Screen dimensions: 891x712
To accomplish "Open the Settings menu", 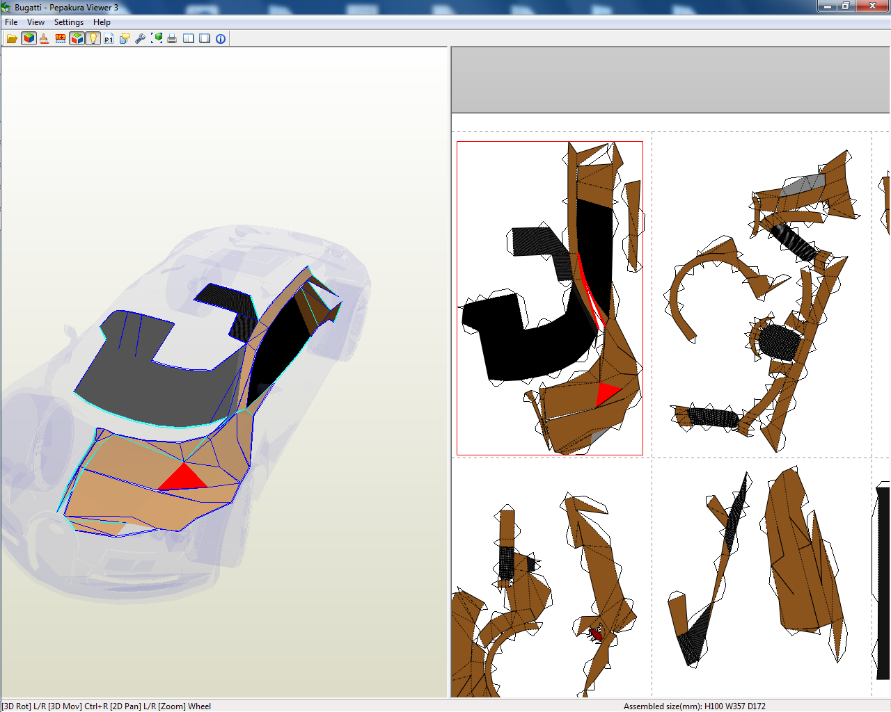I will [x=68, y=22].
